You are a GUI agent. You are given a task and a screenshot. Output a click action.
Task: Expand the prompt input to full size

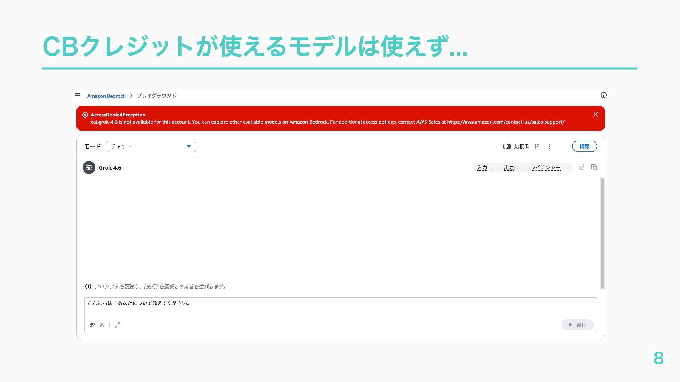[118, 325]
